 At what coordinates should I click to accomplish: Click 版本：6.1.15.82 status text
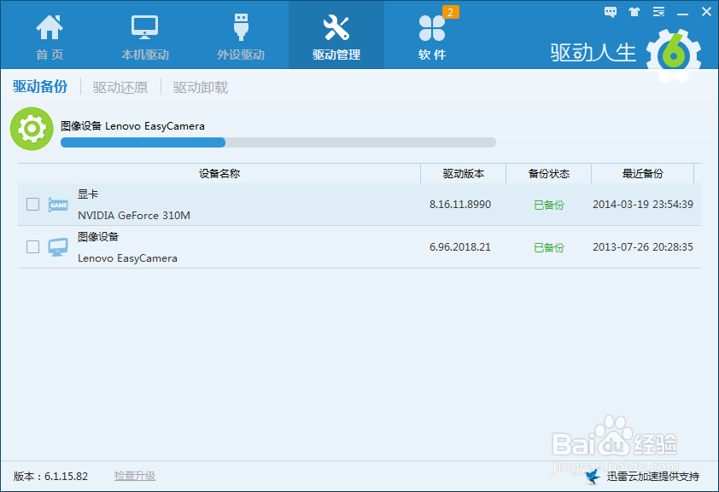[x=50, y=476]
